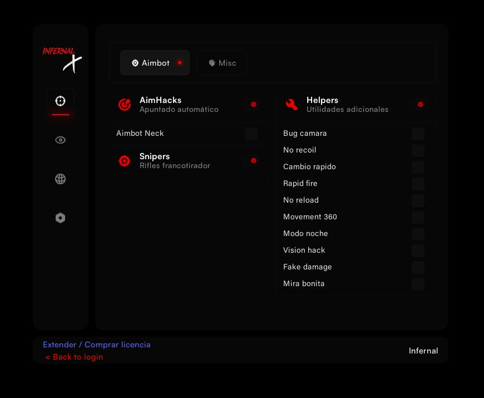The height and width of the screenshot is (398, 484).
Task: Click the Back to login link
Action: tap(74, 357)
